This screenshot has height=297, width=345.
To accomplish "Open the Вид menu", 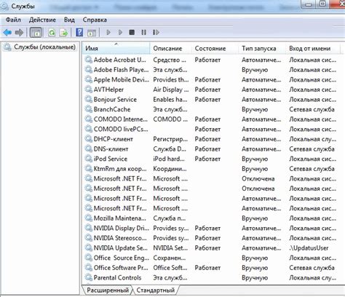I will (x=69, y=20).
